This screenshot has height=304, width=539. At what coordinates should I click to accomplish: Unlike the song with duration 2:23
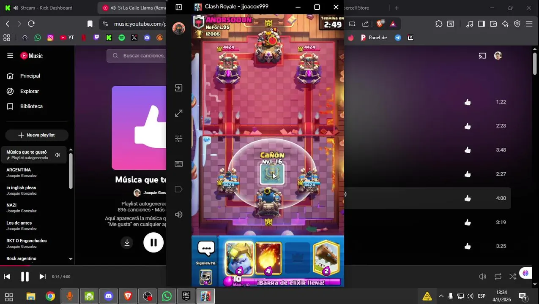[x=468, y=126]
